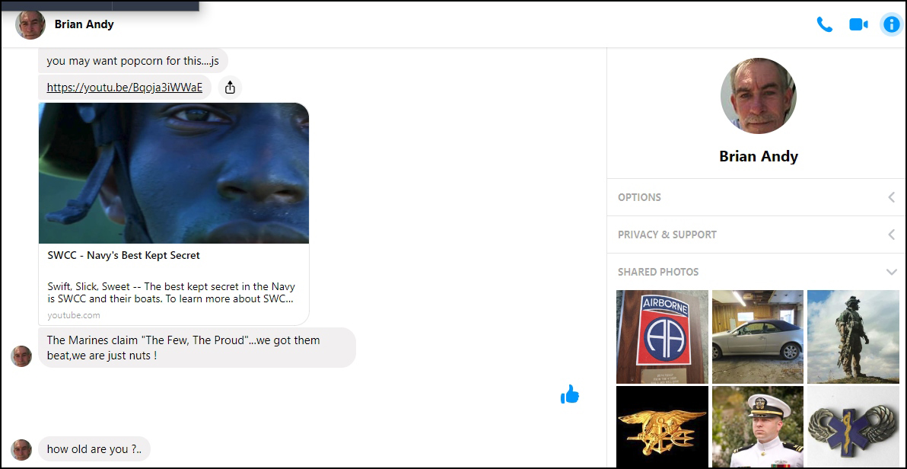
Task: Open the Airborne AA patch shared photo
Action: click(662, 337)
